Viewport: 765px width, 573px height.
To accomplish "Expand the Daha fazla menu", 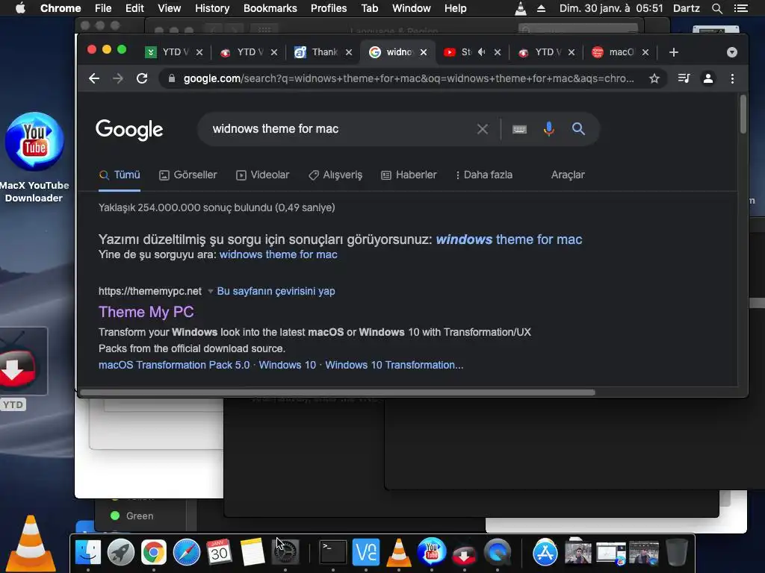I will pos(484,175).
